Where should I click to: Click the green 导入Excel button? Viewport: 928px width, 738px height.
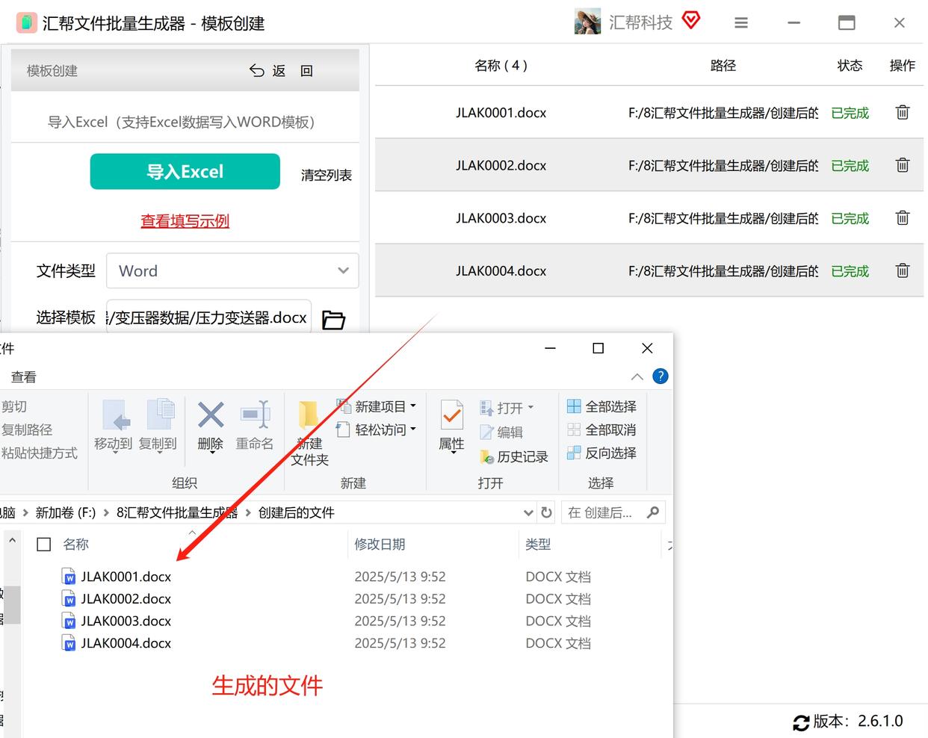pos(185,172)
